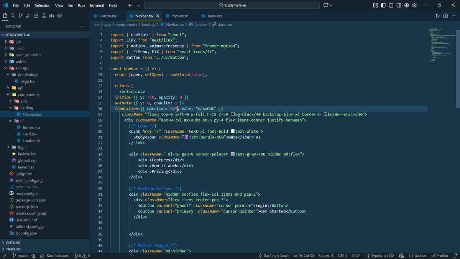Screen dimensions: 460x259
Task: Open the Extensions view icon
Action: pos(36,16)
